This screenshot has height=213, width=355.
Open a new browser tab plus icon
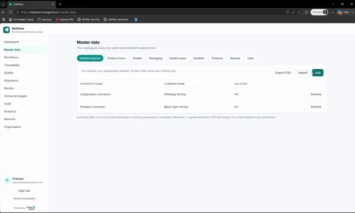[60, 4]
